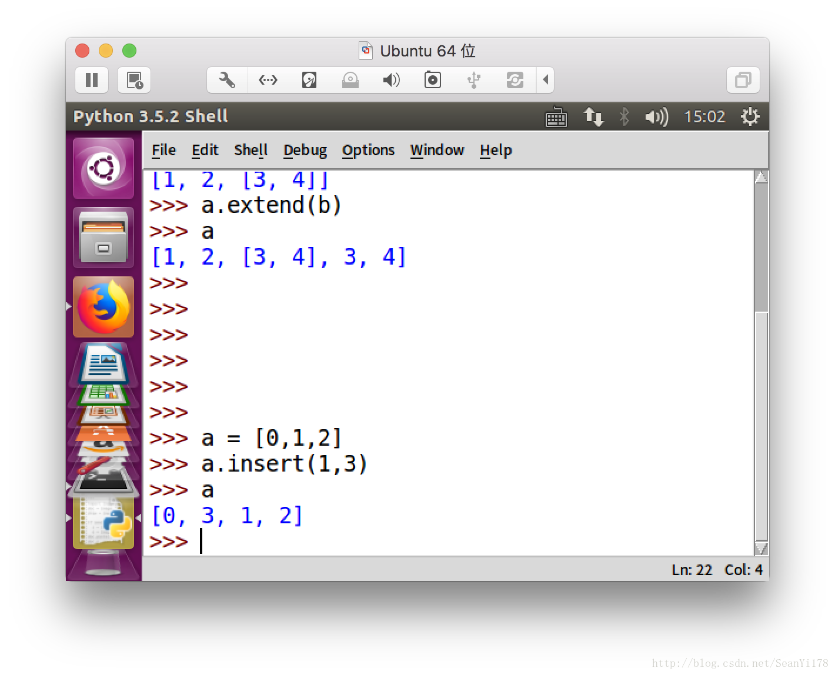Click the hard disk device icon
The width and height of the screenshot is (835, 675).
(x=309, y=80)
